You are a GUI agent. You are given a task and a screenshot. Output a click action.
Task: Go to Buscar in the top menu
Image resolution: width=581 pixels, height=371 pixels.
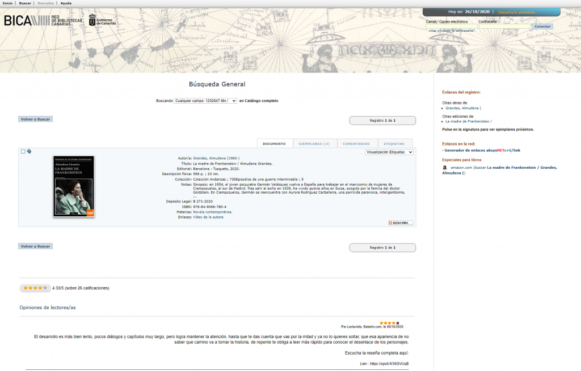pyautogui.click(x=25, y=3)
